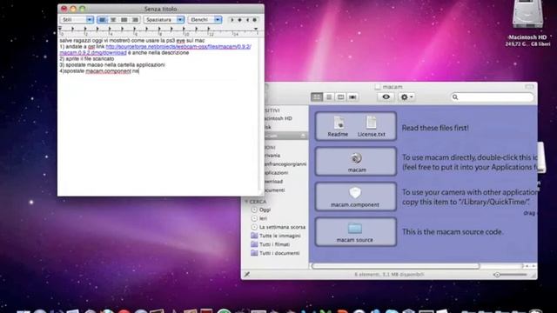Select the macam.component icon

[355, 197]
